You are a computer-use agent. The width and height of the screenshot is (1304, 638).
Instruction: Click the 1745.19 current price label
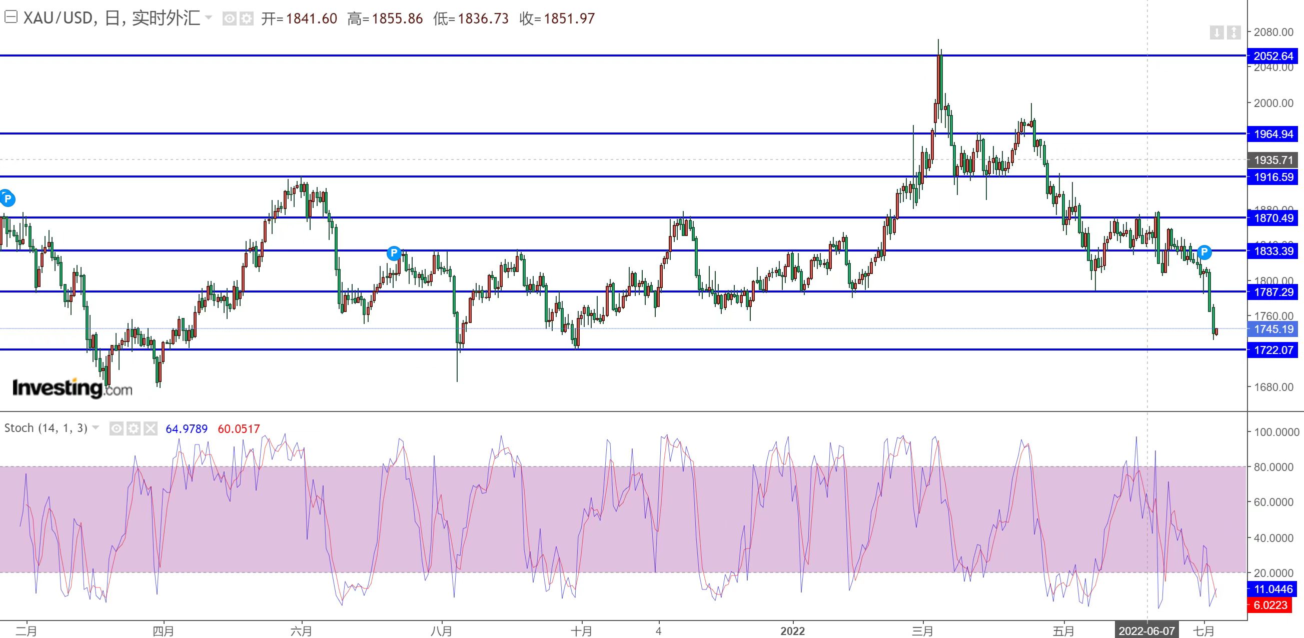(x=1272, y=329)
